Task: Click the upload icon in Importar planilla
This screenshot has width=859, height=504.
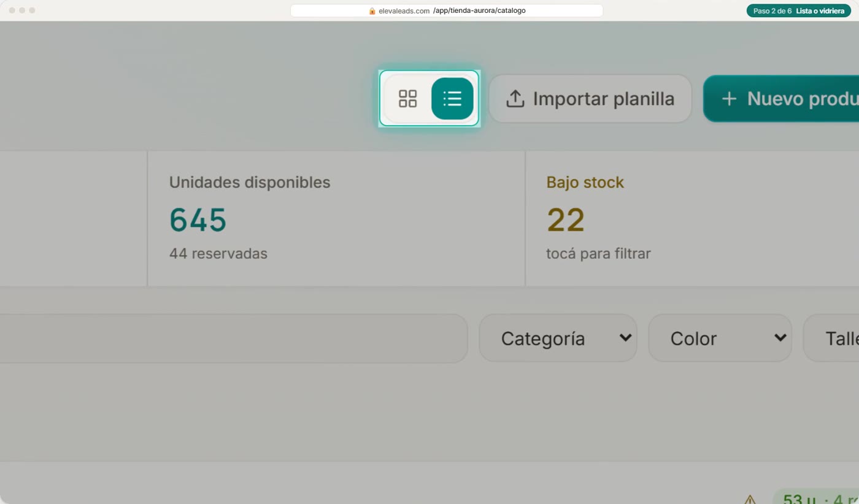Action: click(515, 99)
